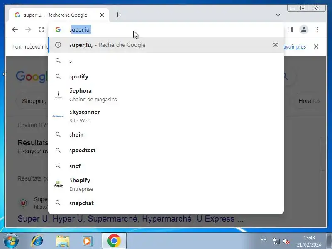Screen dimensions: 332x249
Task: Click the address bar text 'super,iu,'
Action: [80, 29]
